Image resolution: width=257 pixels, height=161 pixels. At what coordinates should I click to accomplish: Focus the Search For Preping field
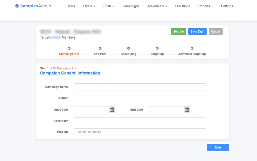140,132
